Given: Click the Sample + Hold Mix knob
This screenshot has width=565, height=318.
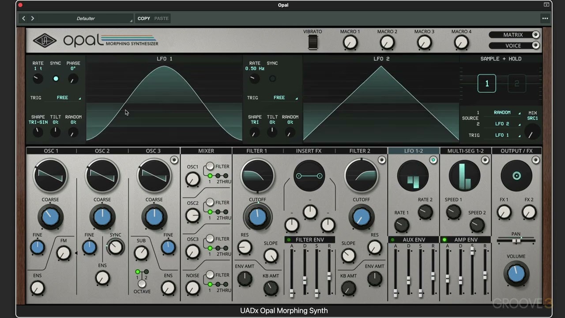Looking at the screenshot, I should [x=532, y=132].
